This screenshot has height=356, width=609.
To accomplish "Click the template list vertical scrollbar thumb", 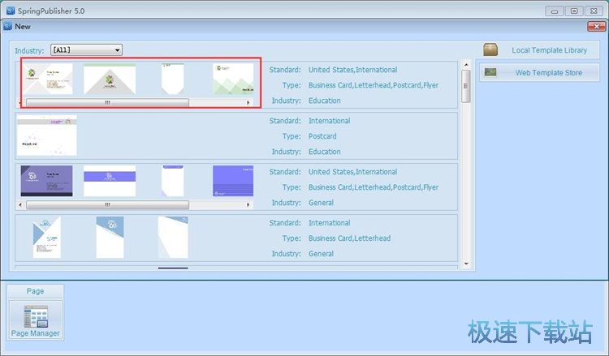I will (466, 86).
